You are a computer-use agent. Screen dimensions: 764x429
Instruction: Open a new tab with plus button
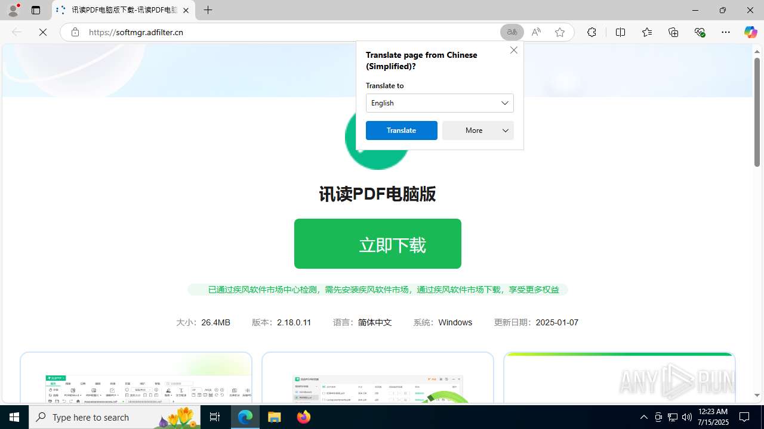[208, 10]
